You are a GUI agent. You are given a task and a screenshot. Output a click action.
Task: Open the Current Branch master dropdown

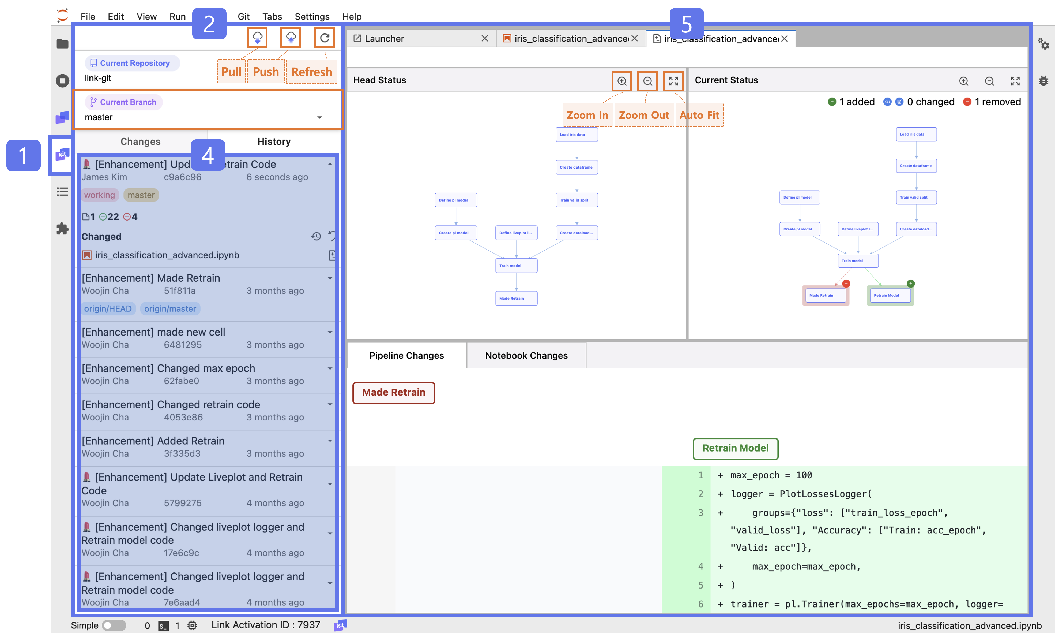click(x=319, y=117)
